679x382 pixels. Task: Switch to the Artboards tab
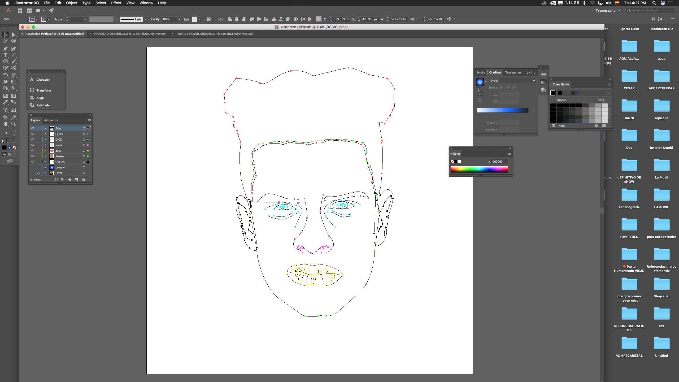[51, 120]
